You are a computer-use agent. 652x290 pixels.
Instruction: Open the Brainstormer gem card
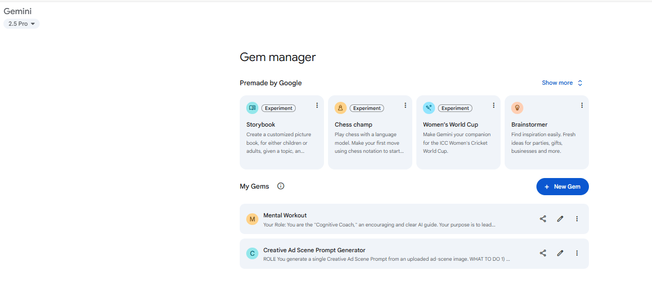click(547, 132)
